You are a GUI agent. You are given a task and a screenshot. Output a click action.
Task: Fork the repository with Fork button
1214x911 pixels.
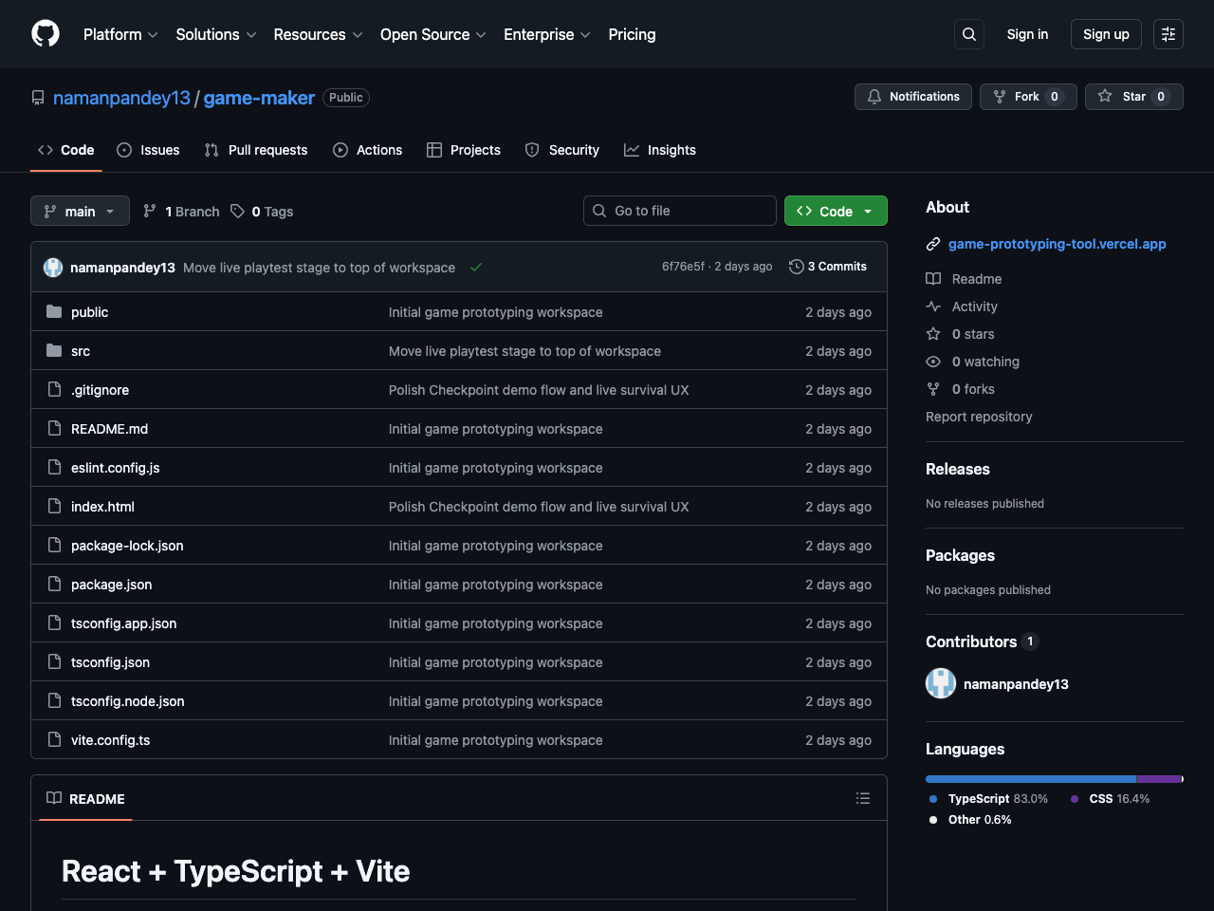click(1028, 97)
